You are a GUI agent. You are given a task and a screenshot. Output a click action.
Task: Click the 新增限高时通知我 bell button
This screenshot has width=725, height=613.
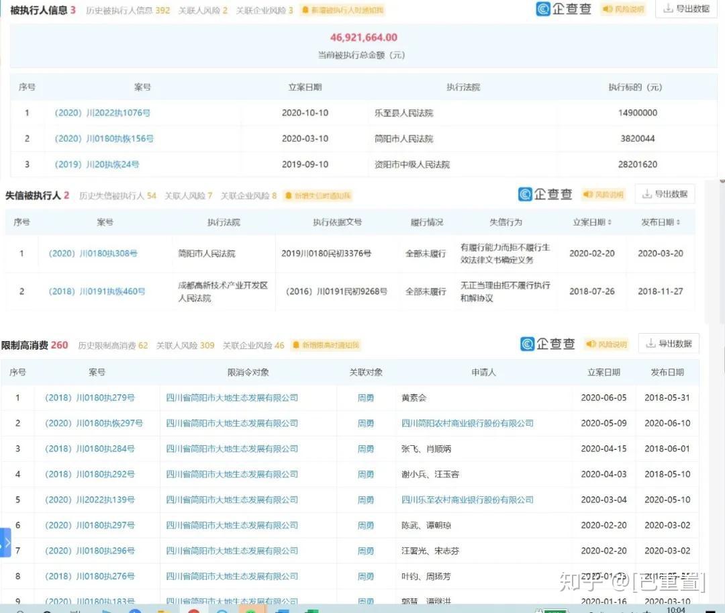tap(326, 345)
